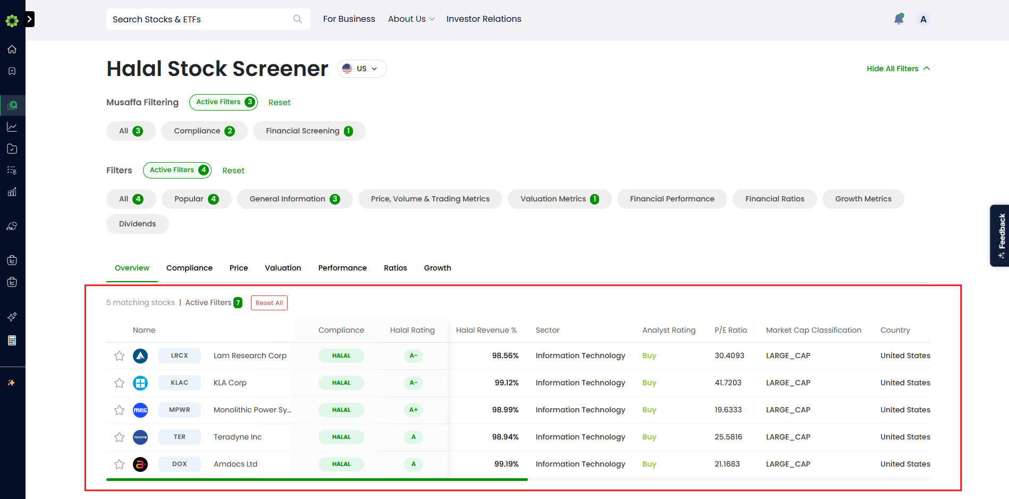The image size is (1009, 499).
Task: Click the orange premium star sidebar icon
Action: coord(11,383)
